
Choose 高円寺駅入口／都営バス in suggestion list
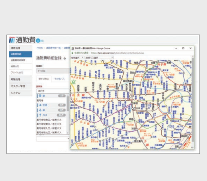(x=51, y=128)
